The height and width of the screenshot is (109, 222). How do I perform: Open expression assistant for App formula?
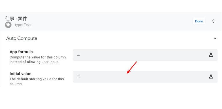(x=211, y=55)
